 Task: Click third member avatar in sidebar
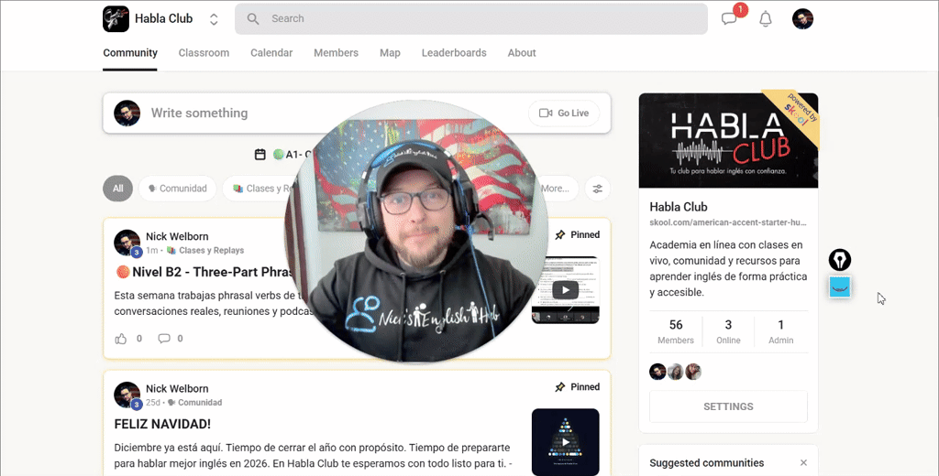coord(693,372)
